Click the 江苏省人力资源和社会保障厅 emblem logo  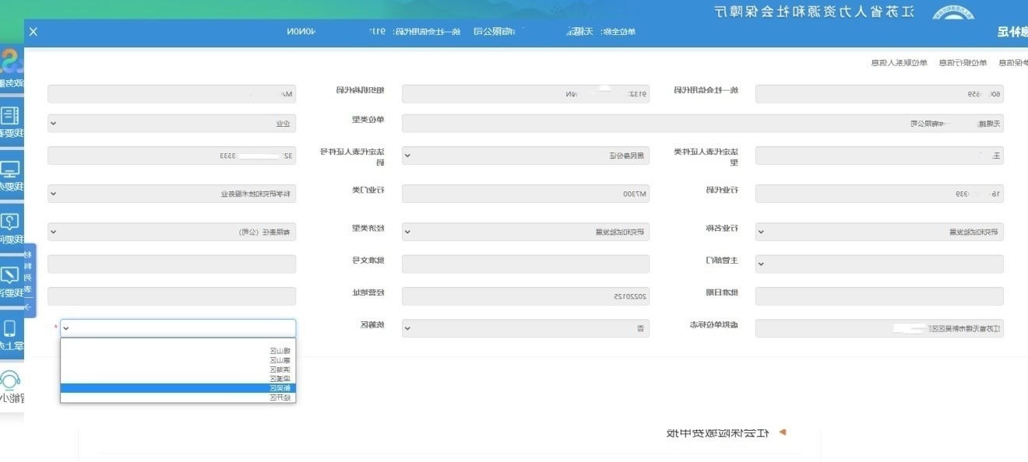click(x=953, y=12)
